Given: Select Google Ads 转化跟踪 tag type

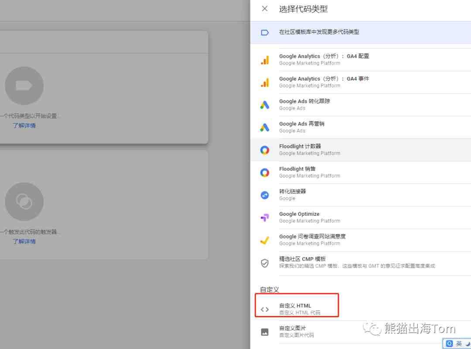Looking at the screenshot, I should point(361,105).
